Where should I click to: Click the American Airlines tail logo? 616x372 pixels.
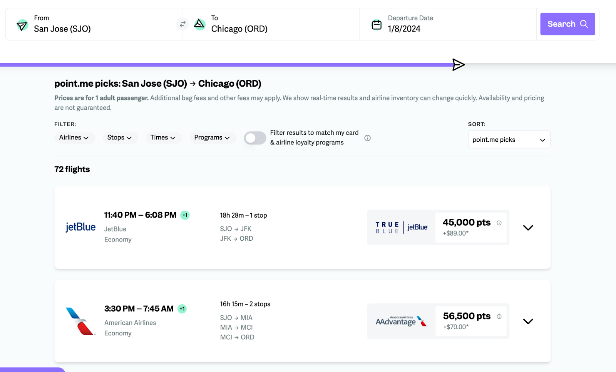tap(80, 321)
